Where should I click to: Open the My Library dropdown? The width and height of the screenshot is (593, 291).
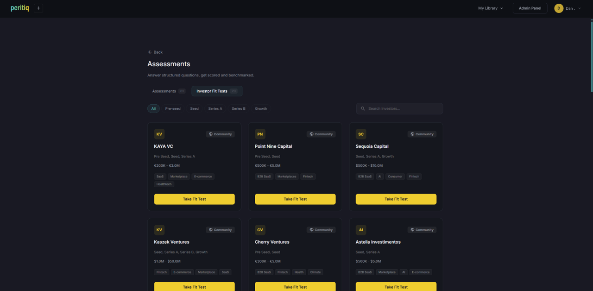(x=491, y=8)
